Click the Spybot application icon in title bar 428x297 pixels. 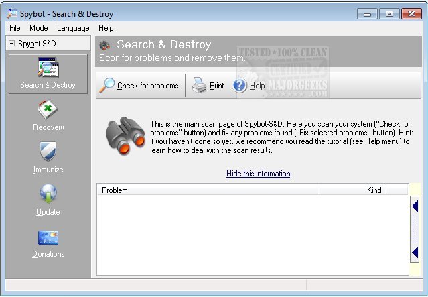tap(12, 13)
